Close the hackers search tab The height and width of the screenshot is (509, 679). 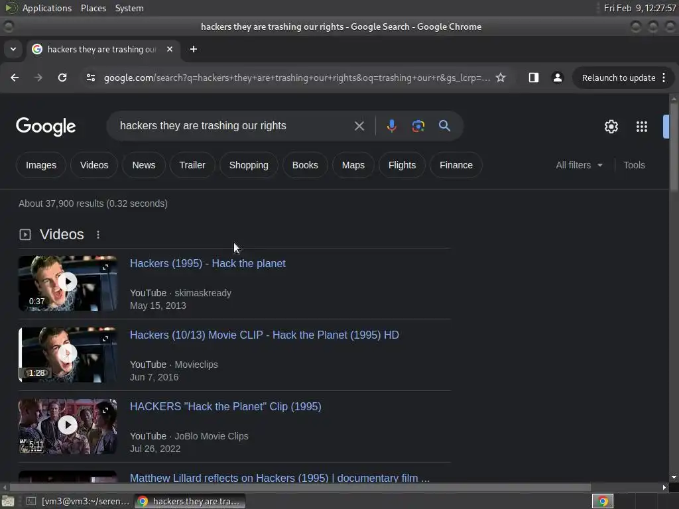click(x=170, y=49)
